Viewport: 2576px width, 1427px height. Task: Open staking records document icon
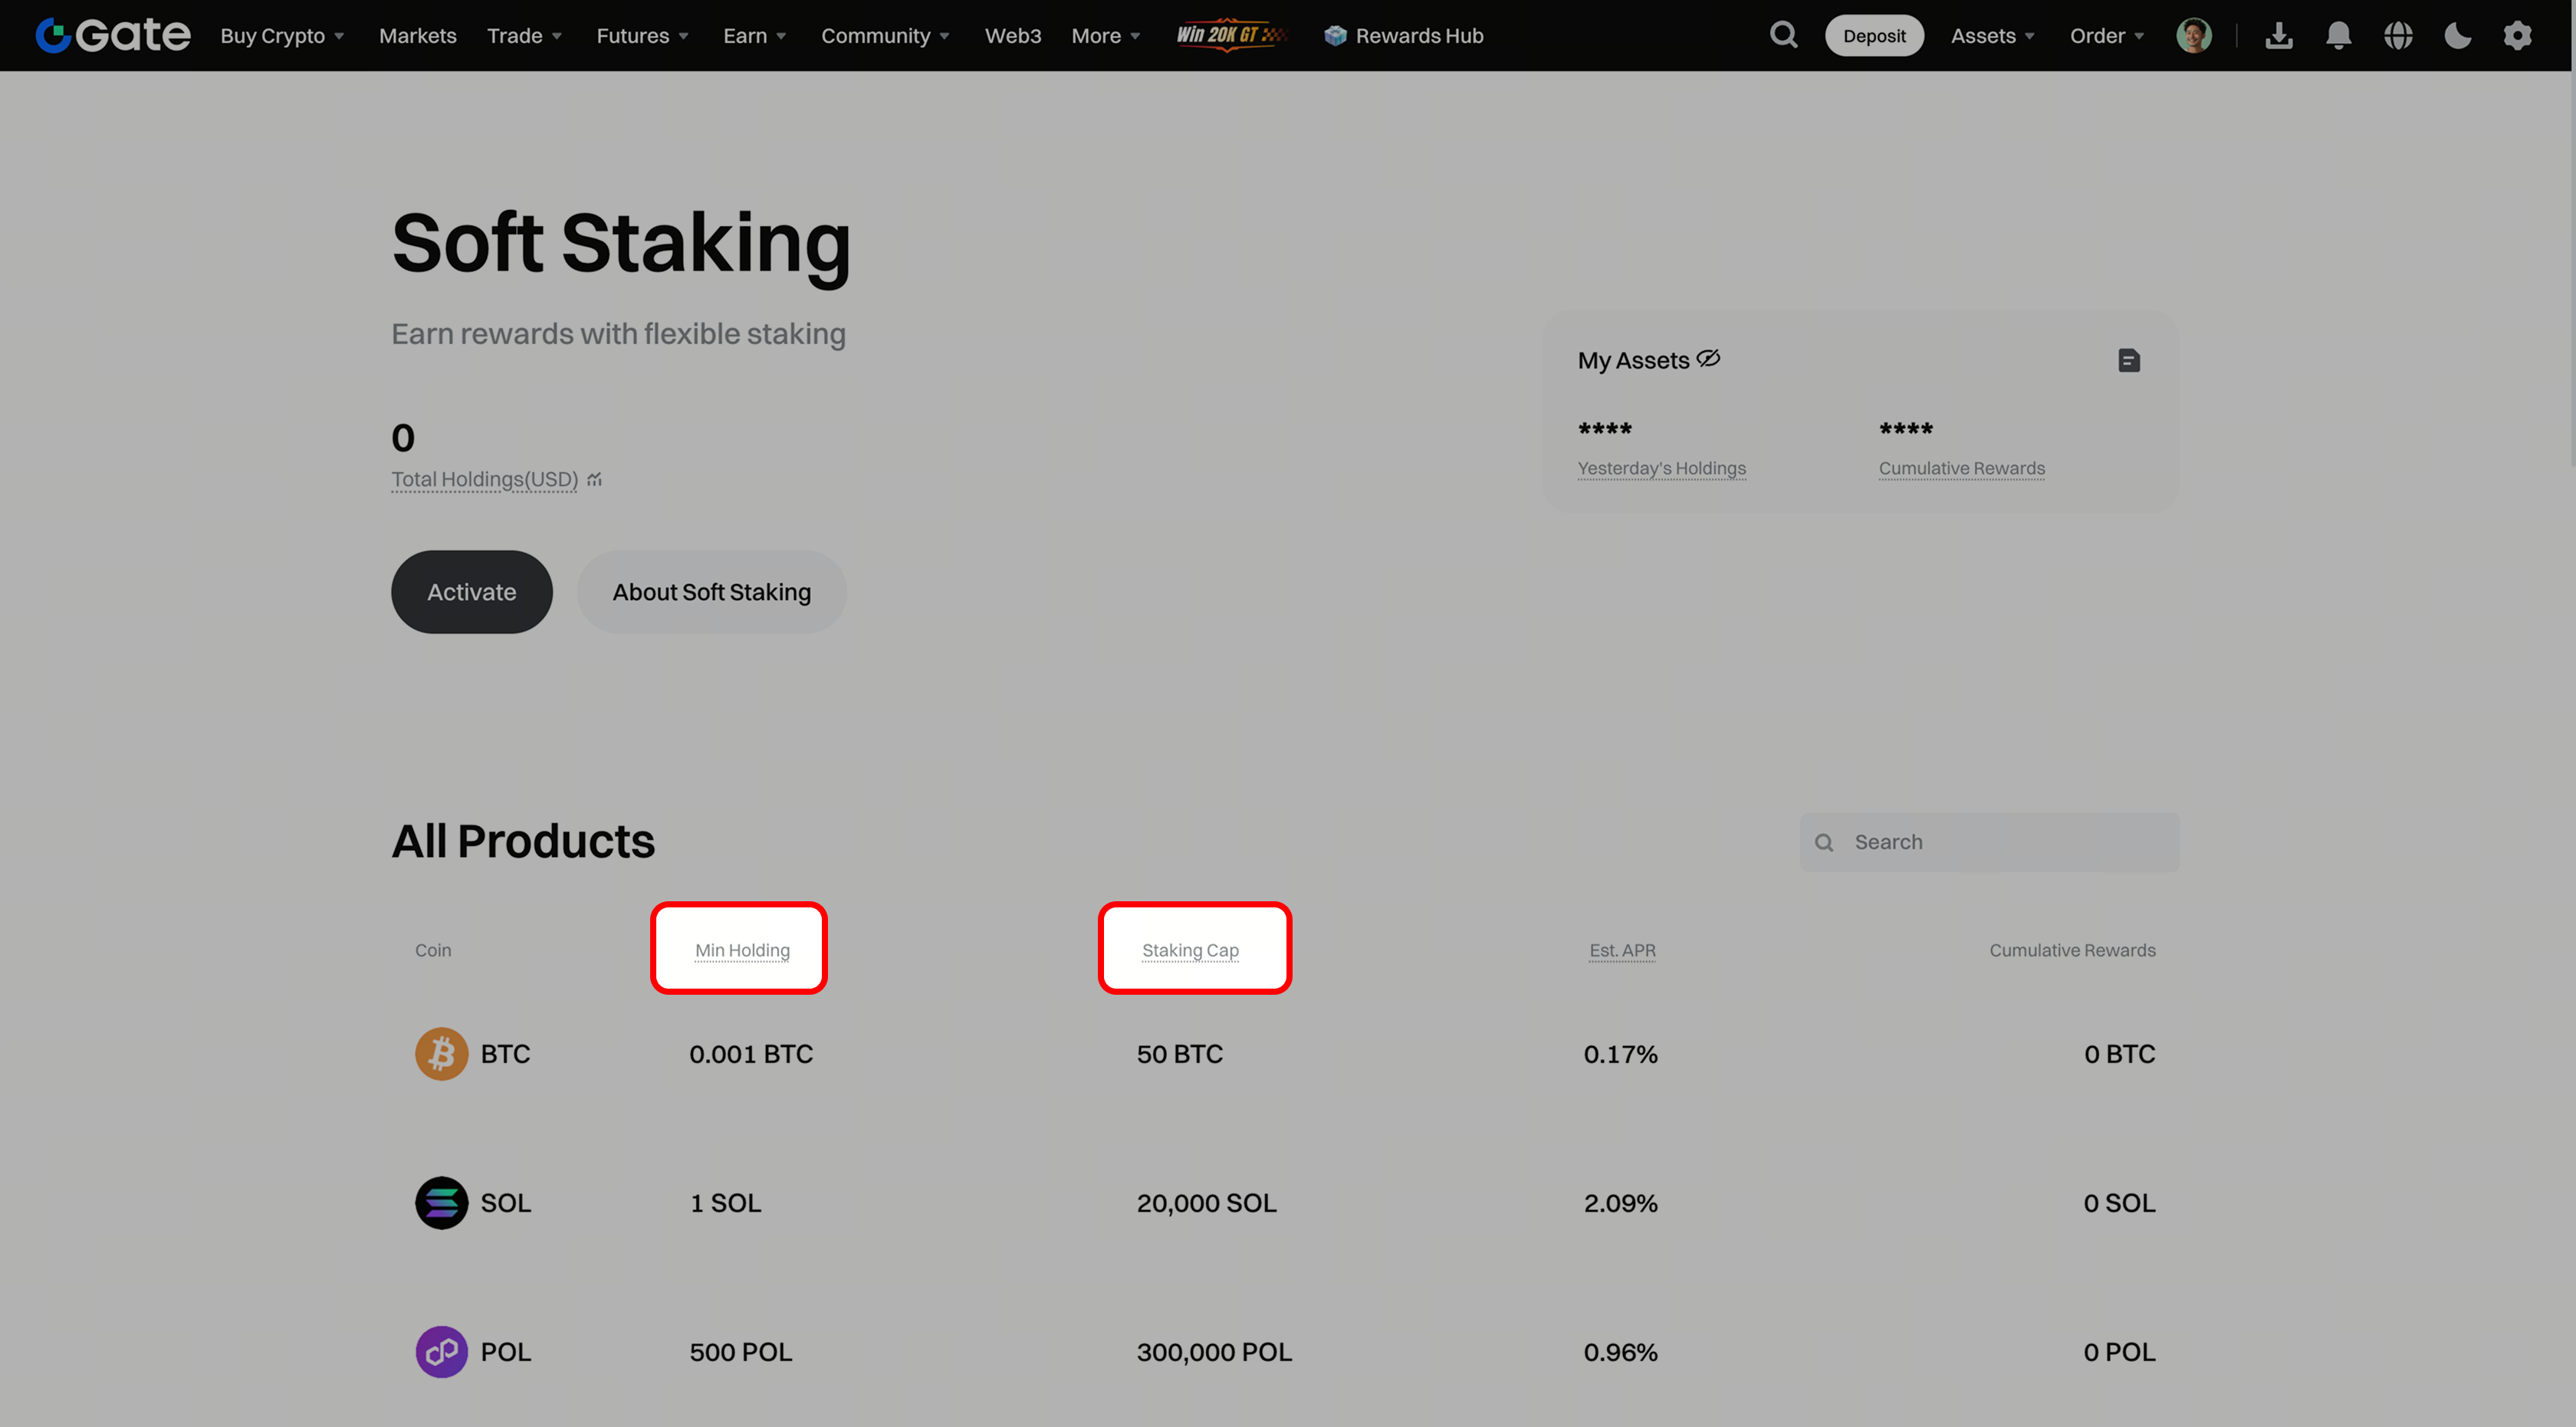point(2129,359)
